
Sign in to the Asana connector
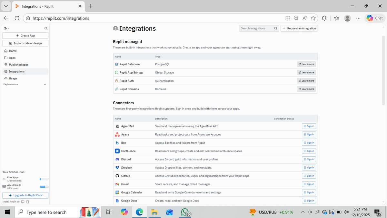[x=309, y=134]
